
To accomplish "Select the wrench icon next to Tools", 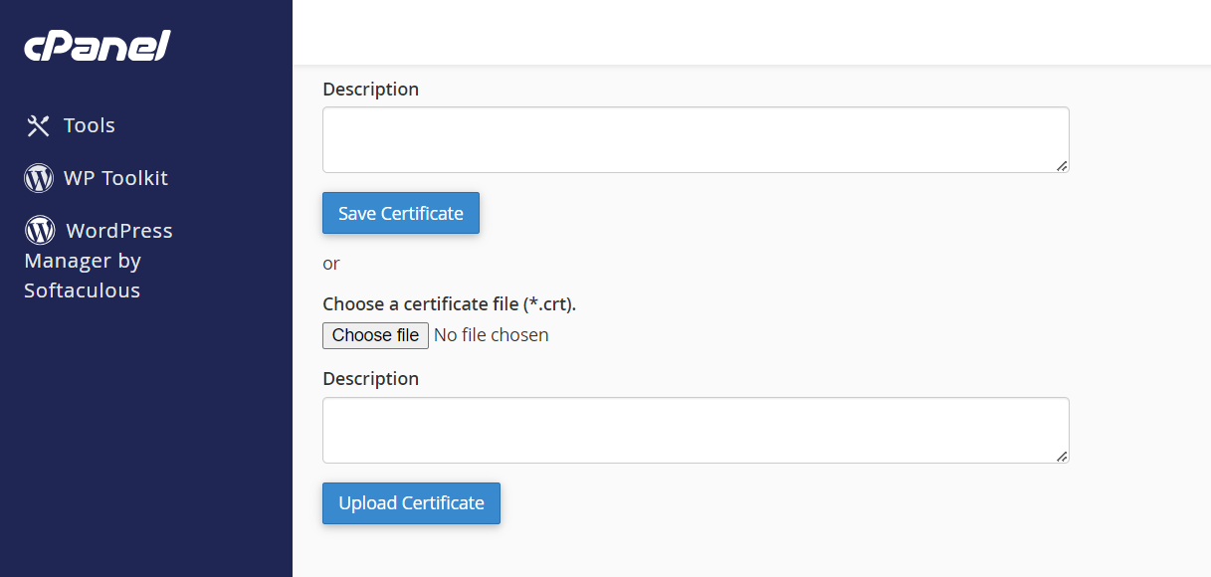I will [38, 125].
